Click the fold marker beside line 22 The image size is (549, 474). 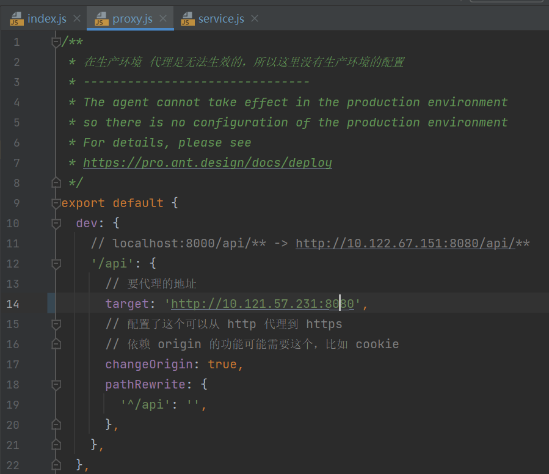pyautogui.click(x=56, y=465)
